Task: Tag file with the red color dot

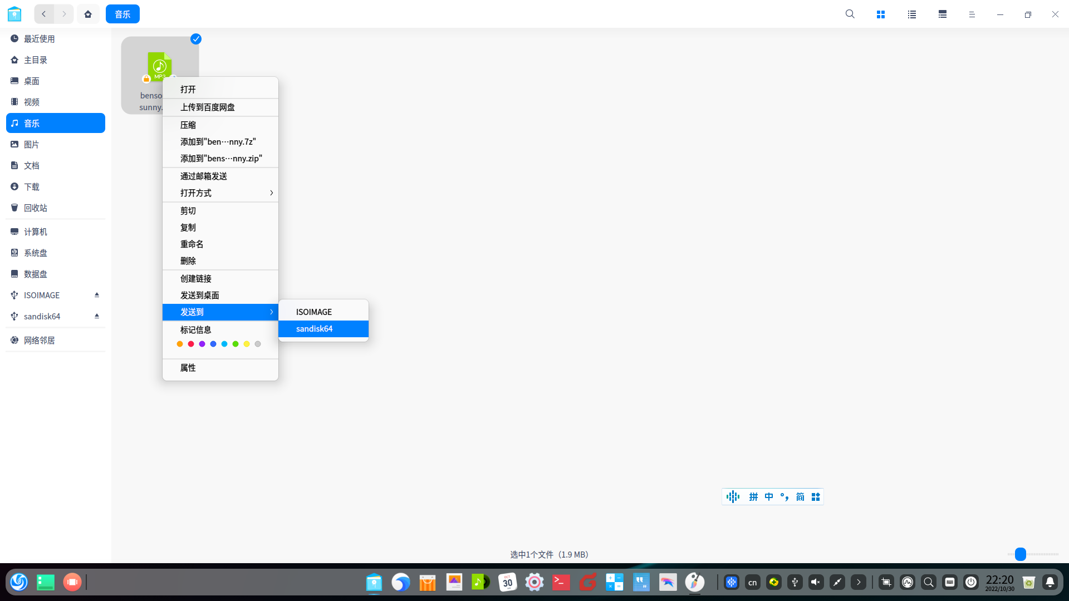Action: [x=191, y=344]
